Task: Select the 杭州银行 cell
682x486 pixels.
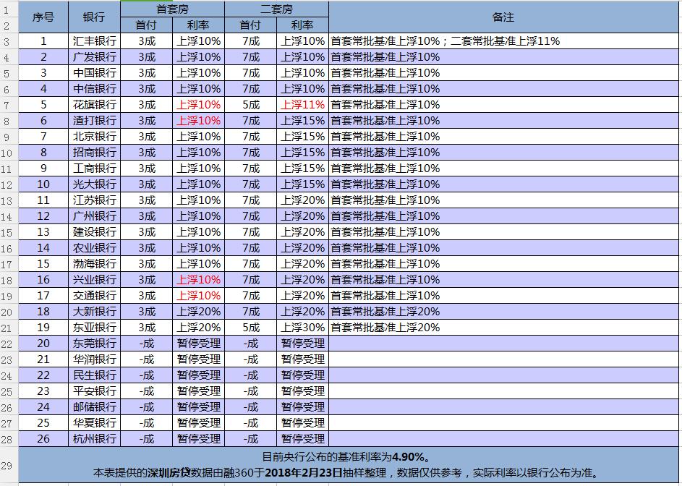Action: [x=94, y=438]
